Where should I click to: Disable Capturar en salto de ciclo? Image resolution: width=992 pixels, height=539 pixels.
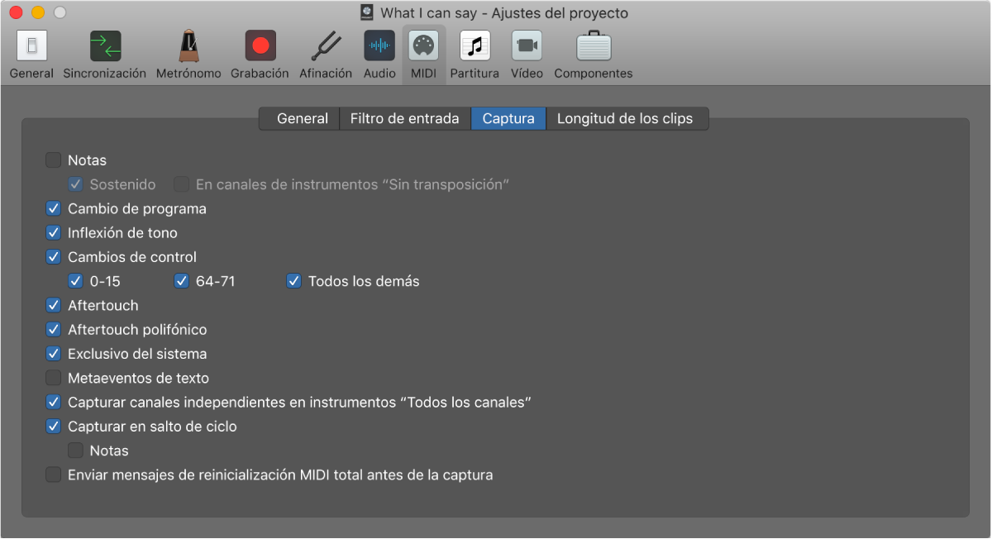pos(54,427)
